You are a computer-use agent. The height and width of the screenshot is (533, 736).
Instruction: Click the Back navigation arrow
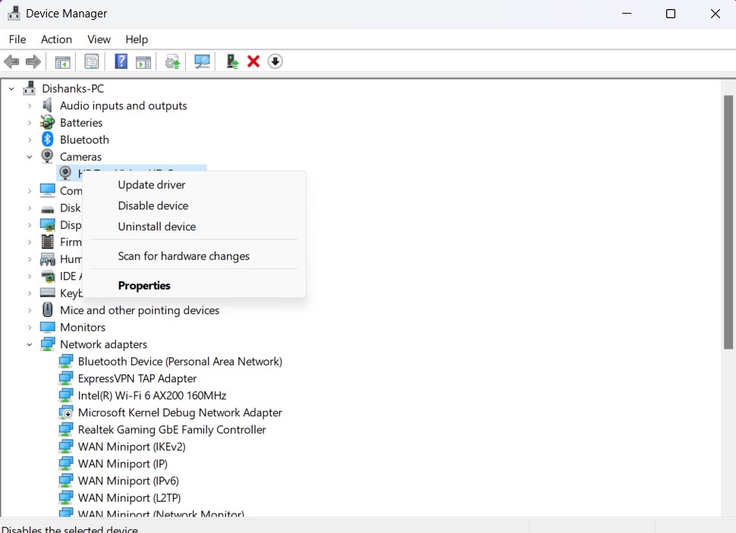[x=11, y=61]
